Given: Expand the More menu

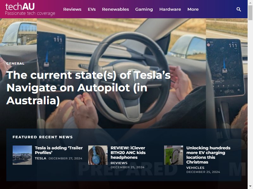Looking at the screenshot, I should [193, 9].
